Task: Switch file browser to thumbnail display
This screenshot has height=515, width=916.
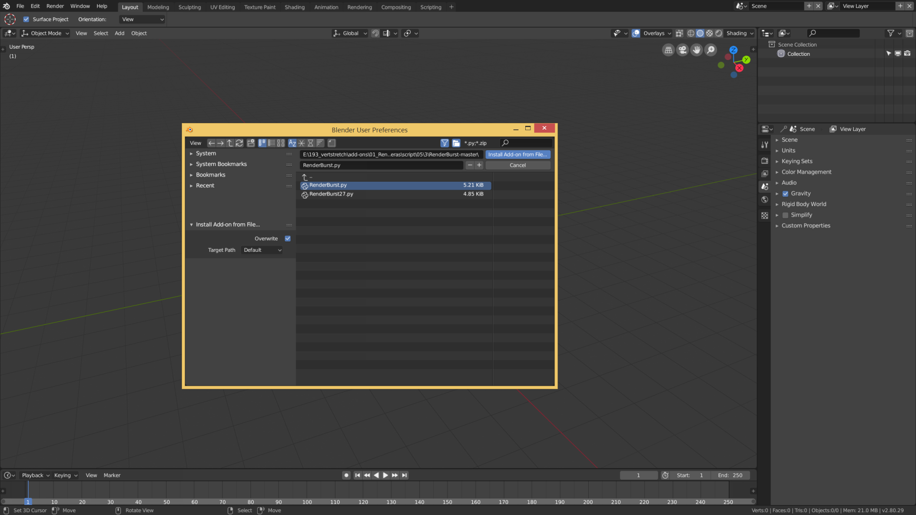Action: point(281,143)
